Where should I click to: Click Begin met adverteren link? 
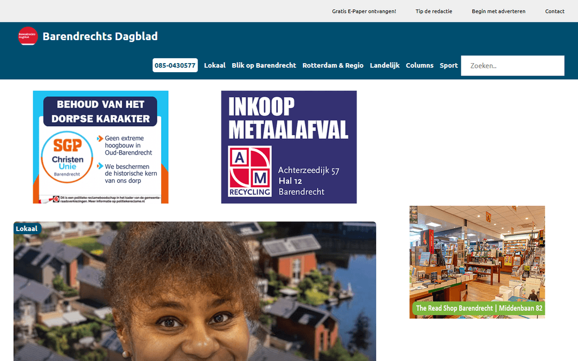(x=498, y=11)
